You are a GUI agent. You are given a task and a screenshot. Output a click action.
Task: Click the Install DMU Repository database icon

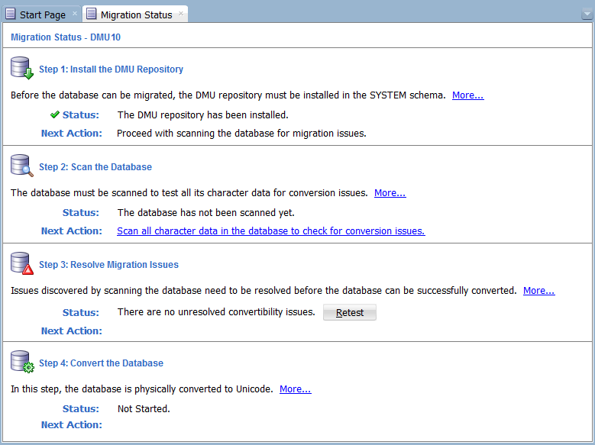click(22, 69)
